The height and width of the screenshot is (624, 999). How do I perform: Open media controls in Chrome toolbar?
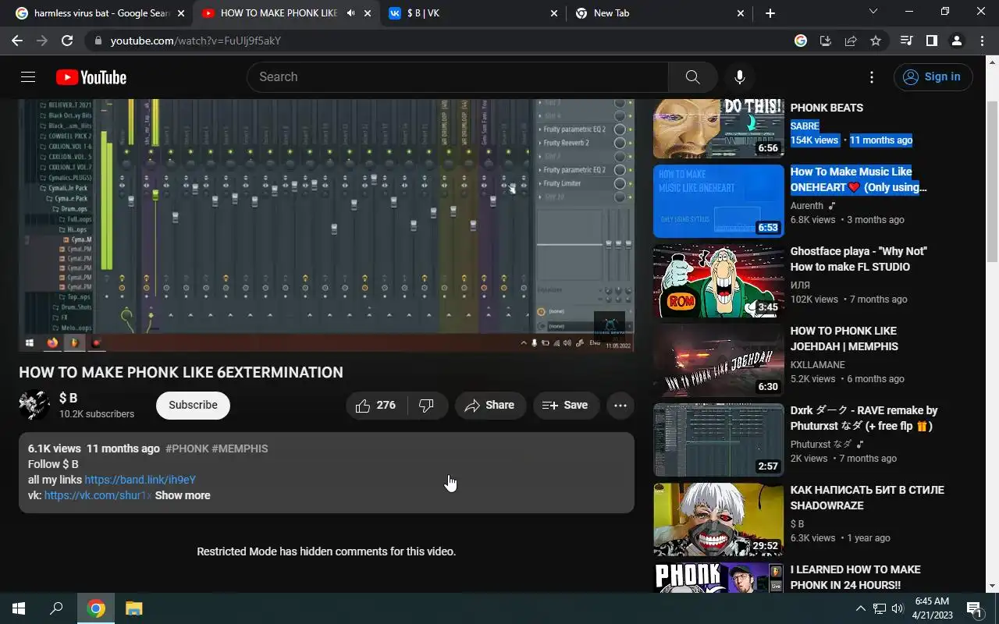pos(906,41)
